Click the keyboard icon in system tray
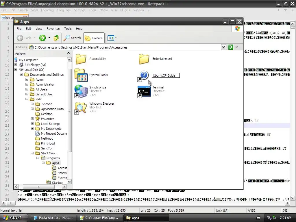The image size is (296, 222). [x=258, y=218]
